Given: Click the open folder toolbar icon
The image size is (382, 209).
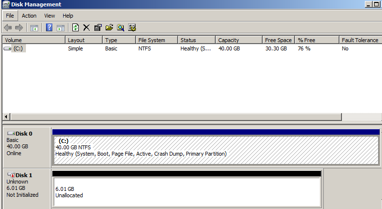Looking at the screenshot, I should pyautogui.click(x=109, y=27).
